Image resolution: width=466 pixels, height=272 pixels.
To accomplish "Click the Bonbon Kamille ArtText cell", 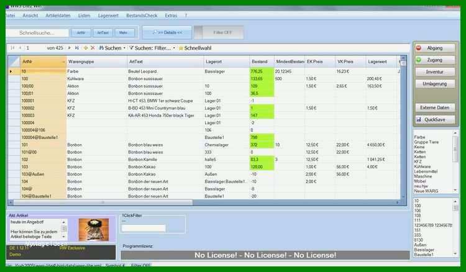I will (165, 160).
